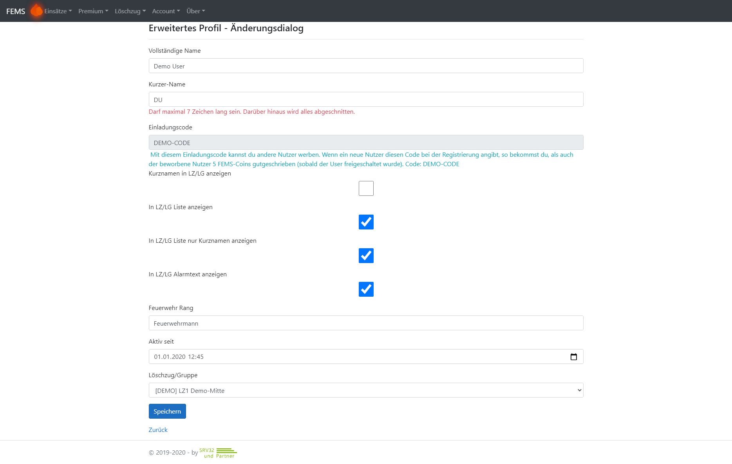Screen dimensions: 732x464
Task: Open the Account menu
Action: coord(166,11)
